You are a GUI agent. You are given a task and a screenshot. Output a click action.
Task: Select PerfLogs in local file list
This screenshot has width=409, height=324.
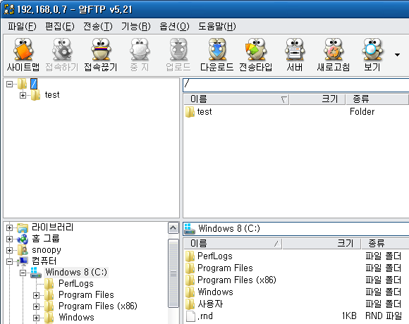[x=215, y=256]
